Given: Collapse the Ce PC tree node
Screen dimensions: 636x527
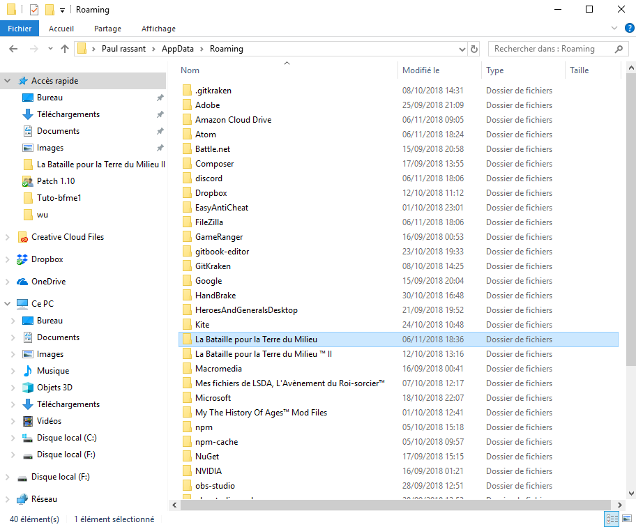Looking at the screenshot, I should [7, 304].
